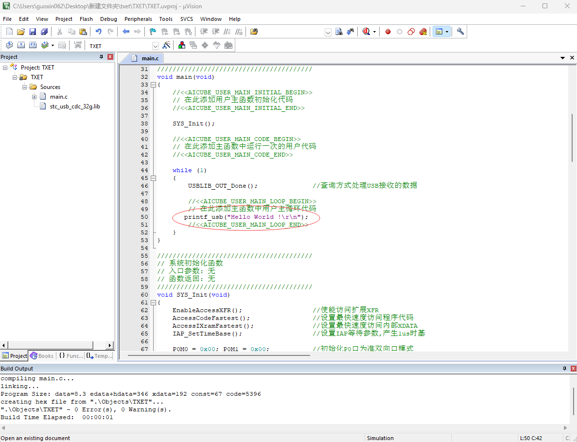Open the debug icon dropdown arrow
This screenshot has height=442, width=577.
pos(374,32)
